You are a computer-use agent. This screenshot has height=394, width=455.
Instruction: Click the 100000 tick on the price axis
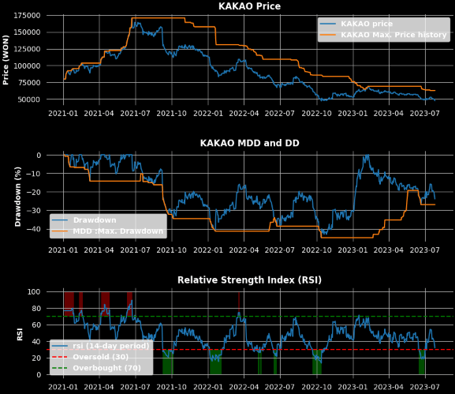27,66
